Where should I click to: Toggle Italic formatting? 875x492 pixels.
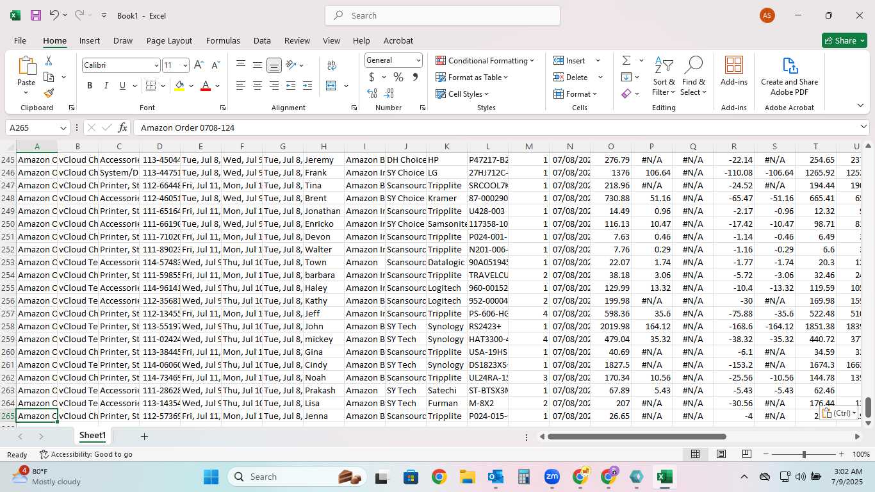[x=106, y=86]
